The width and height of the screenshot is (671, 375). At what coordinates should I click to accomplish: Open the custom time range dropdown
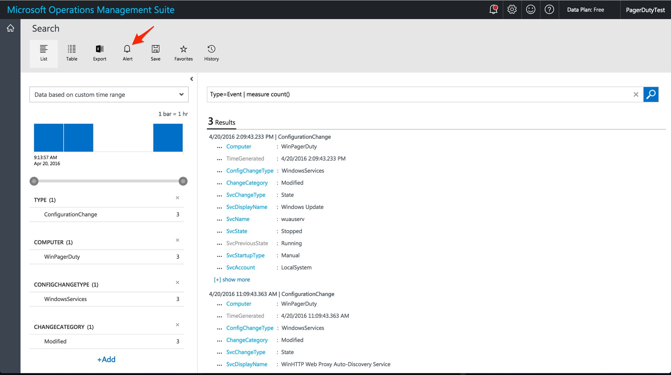(109, 95)
